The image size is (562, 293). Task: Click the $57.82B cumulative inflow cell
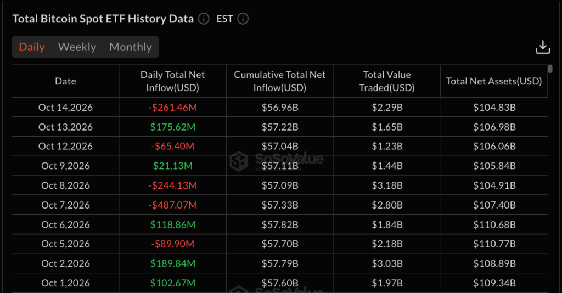pos(280,224)
